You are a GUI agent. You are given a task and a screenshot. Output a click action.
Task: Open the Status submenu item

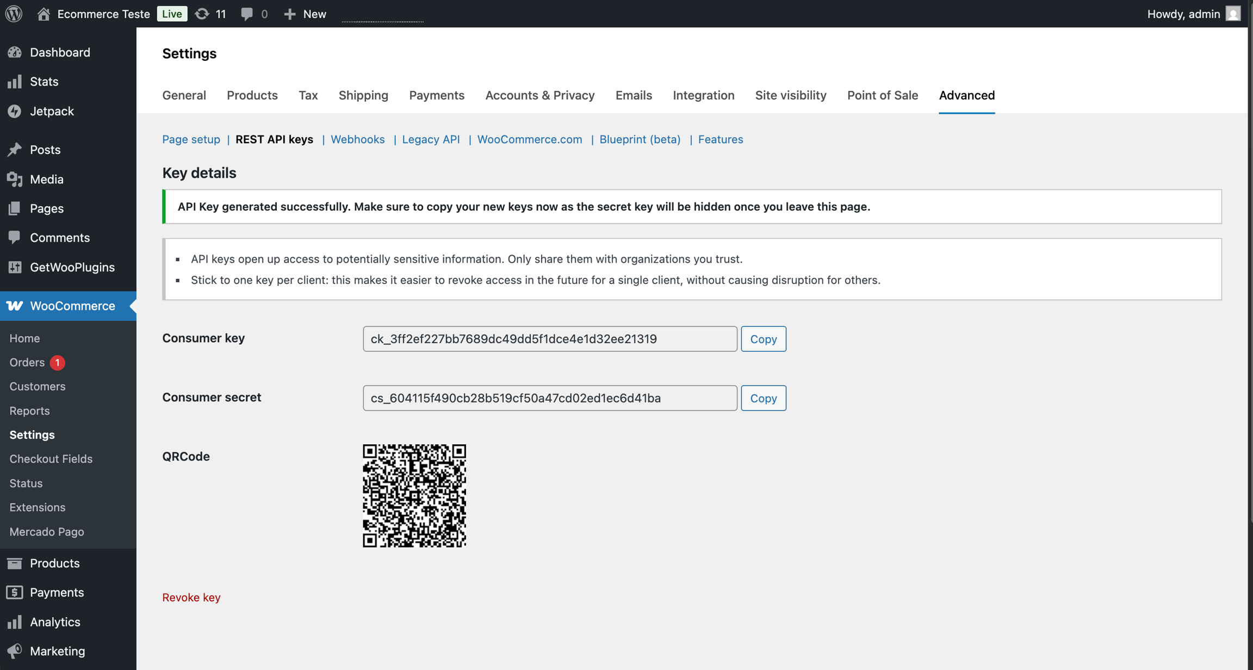[26, 483]
